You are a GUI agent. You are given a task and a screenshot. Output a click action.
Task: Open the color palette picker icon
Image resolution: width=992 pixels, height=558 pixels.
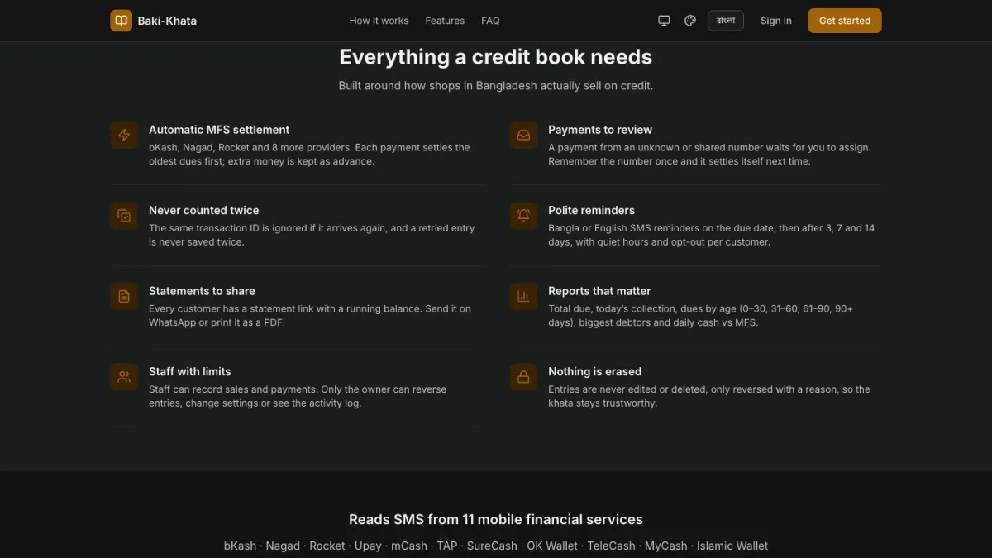point(690,21)
